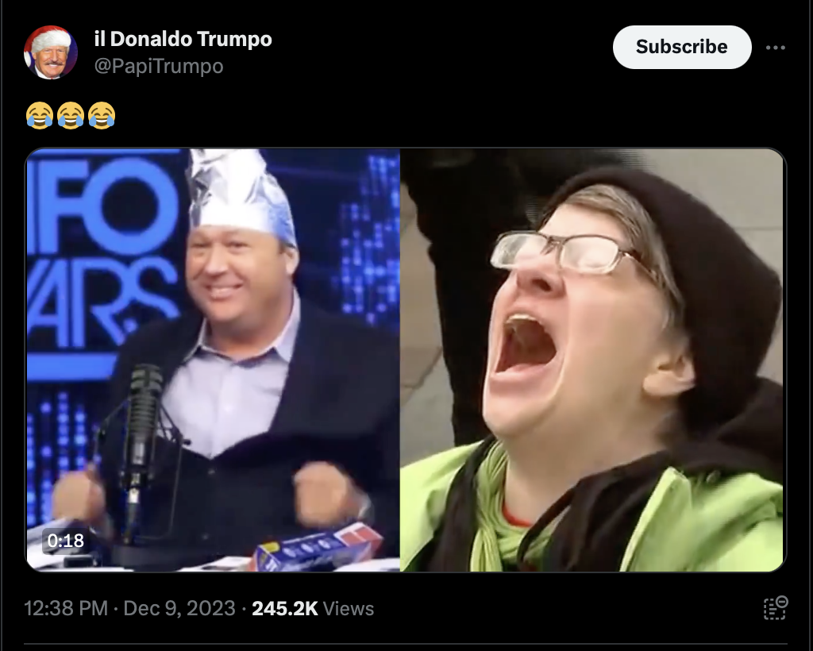
Task: Click the first crying-laughing emoji
Action: (40, 115)
